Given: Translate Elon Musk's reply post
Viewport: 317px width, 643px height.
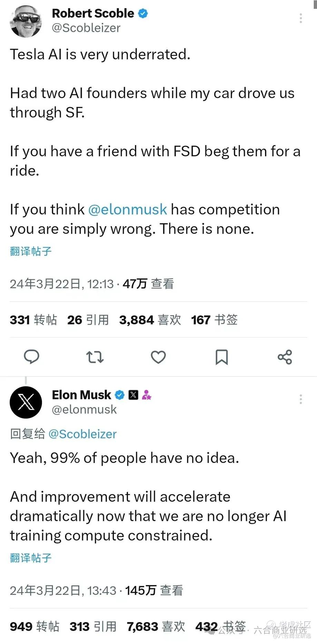Looking at the screenshot, I should [x=31, y=557].
